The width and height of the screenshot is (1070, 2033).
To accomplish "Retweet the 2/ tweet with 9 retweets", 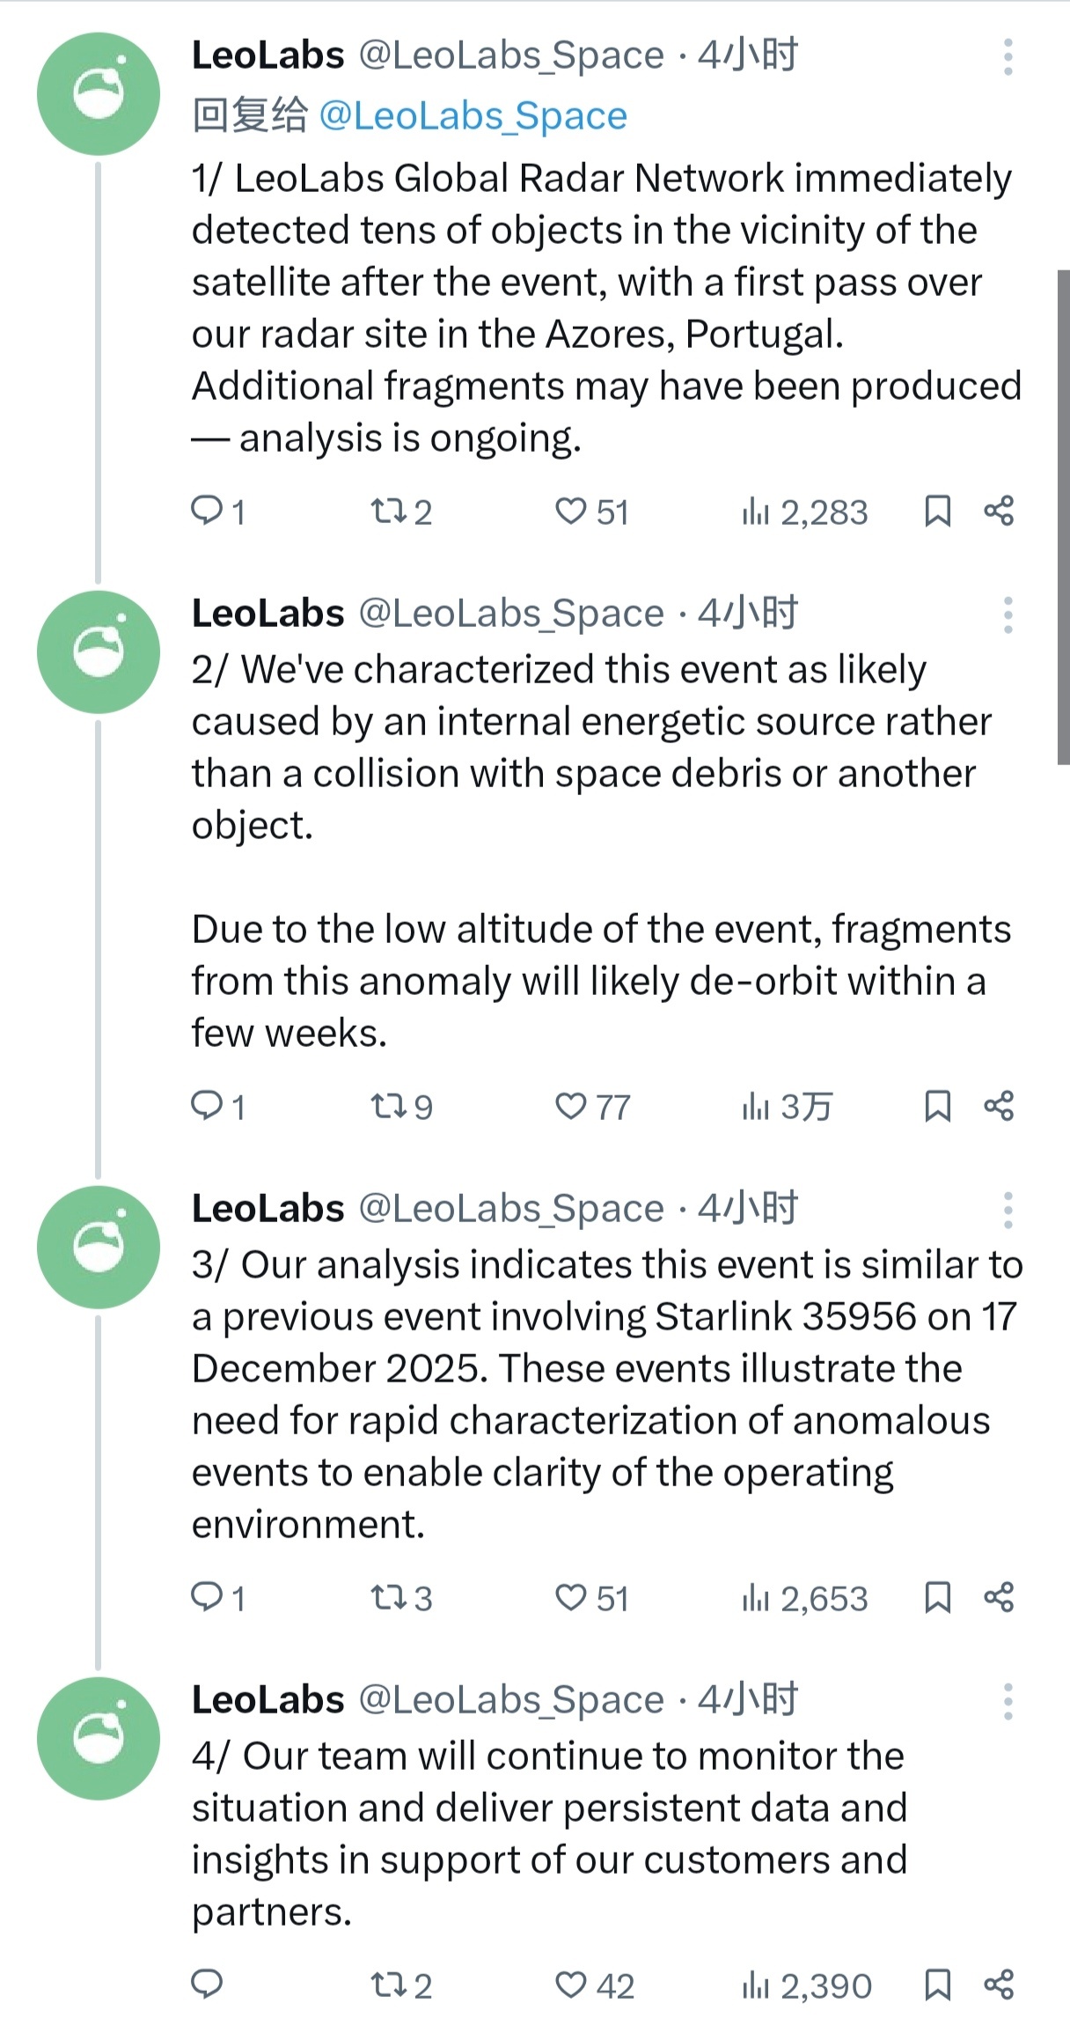I will click(385, 1106).
